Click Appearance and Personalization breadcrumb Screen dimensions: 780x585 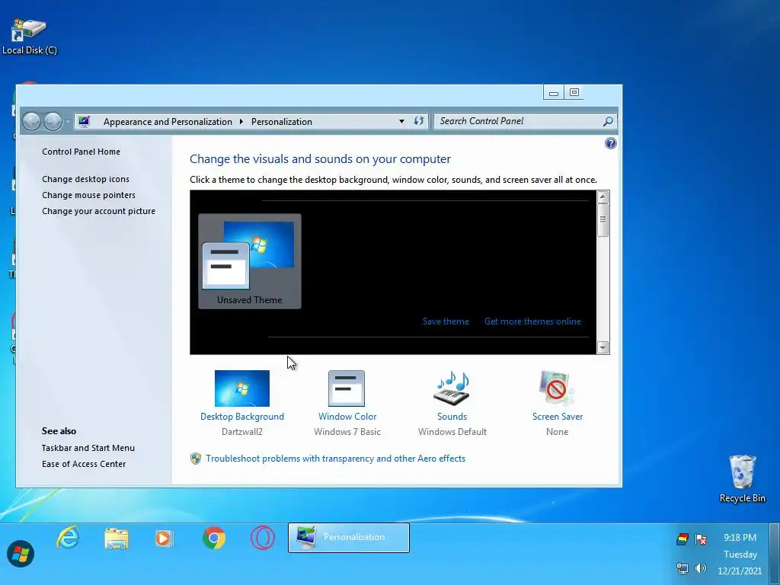tap(168, 121)
